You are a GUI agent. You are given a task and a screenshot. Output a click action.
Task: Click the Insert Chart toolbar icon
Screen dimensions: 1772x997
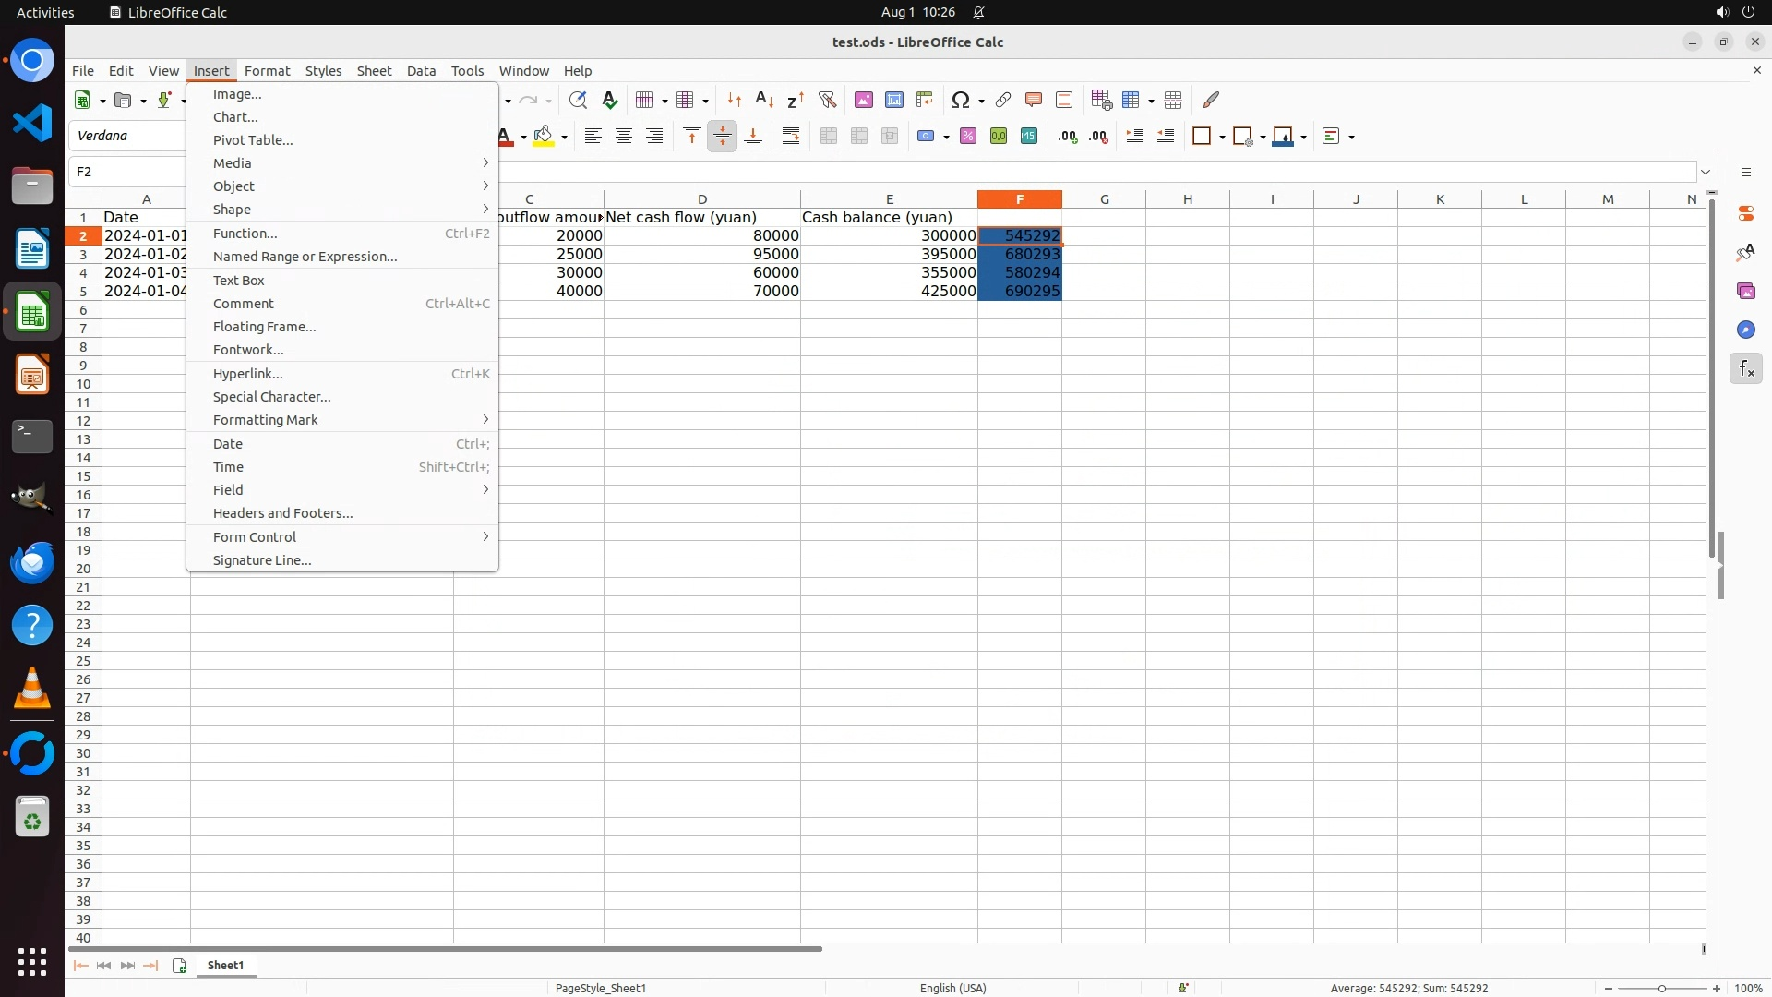click(894, 100)
